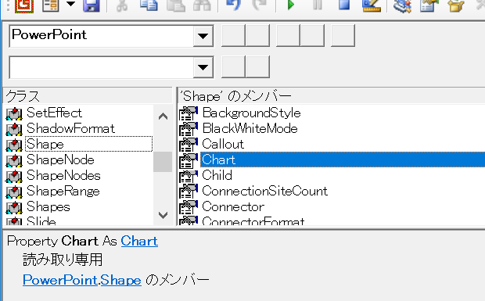Screen dimensions: 485x301
Task: Click the View host application icon
Action: tap(23, 5)
